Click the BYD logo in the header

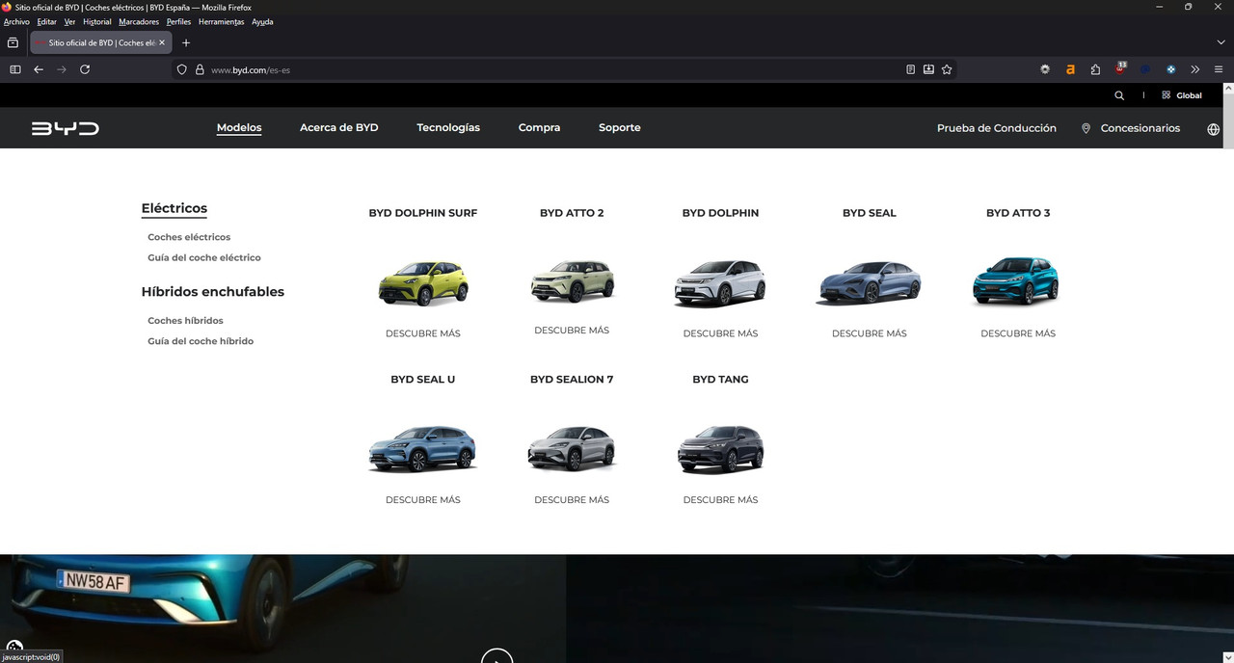65,128
